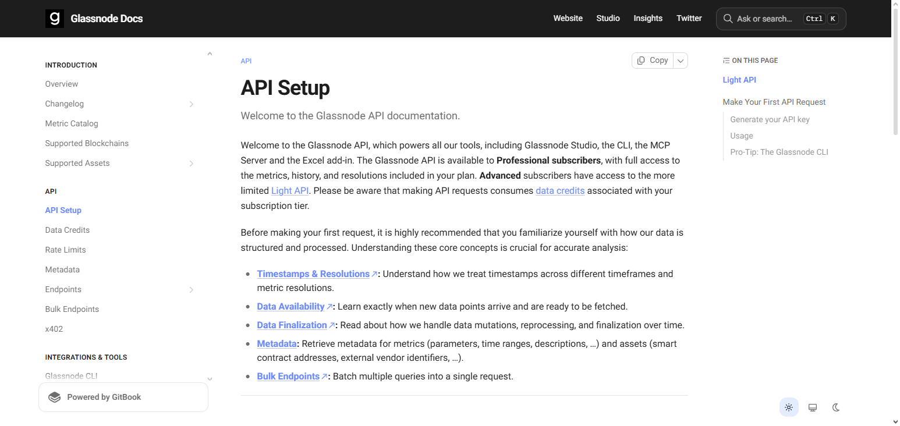
Task: Open the Timestamps & Resolutions link
Action: click(313, 274)
